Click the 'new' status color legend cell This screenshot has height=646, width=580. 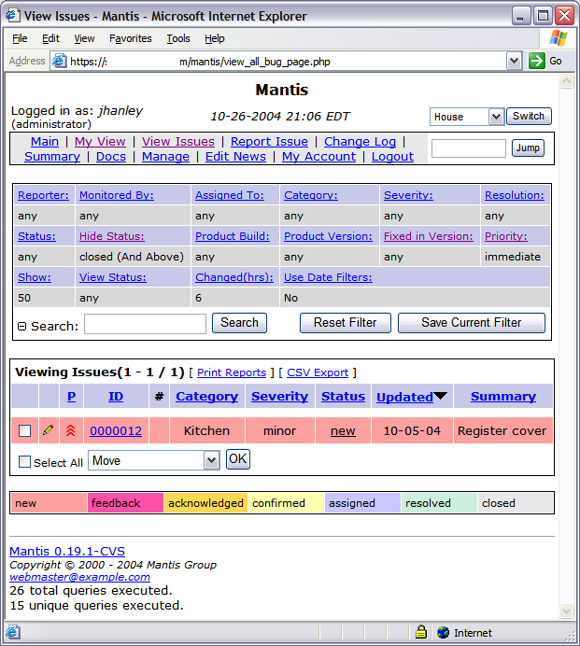tap(50, 502)
